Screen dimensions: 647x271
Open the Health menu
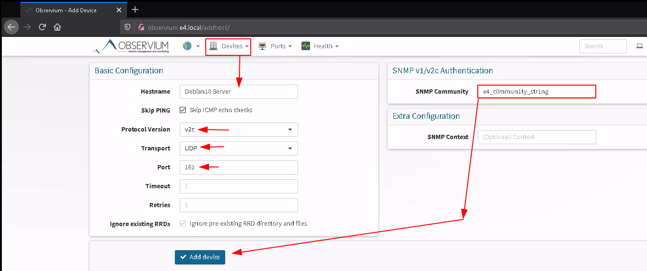click(x=320, y=46)
